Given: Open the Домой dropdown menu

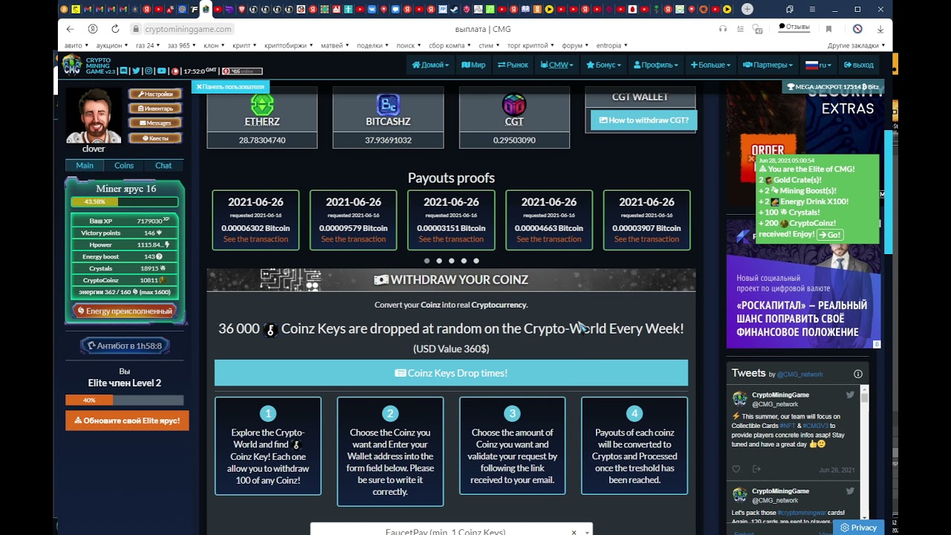Looking at the screenshot, I should 430,65.
